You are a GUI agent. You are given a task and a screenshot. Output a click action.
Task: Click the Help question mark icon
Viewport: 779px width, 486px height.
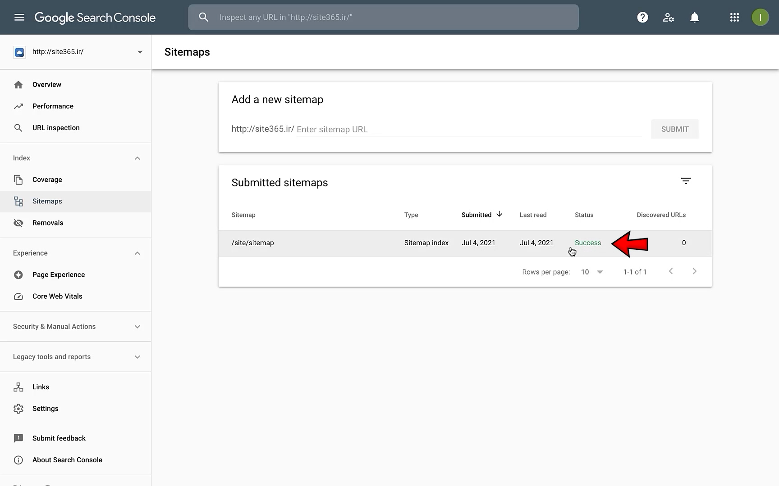coord(642,18)
